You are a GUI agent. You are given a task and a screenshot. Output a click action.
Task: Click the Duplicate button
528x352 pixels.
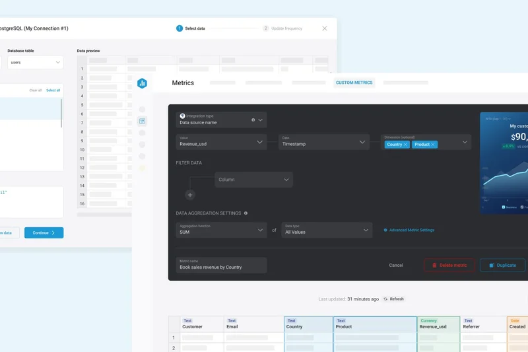(x=502, y=265)
